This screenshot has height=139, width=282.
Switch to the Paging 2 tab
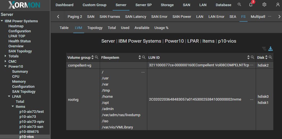point(75,17)
